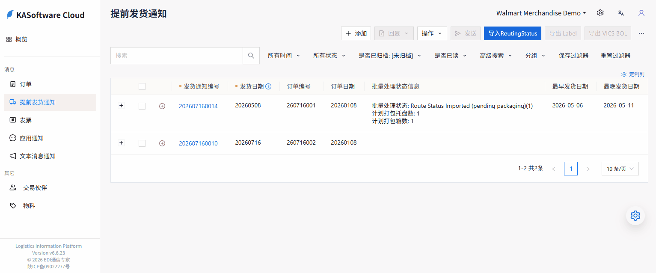656x273 pixels.
Task: Expand row 202607160010 details
Action: tap(121, 143)
